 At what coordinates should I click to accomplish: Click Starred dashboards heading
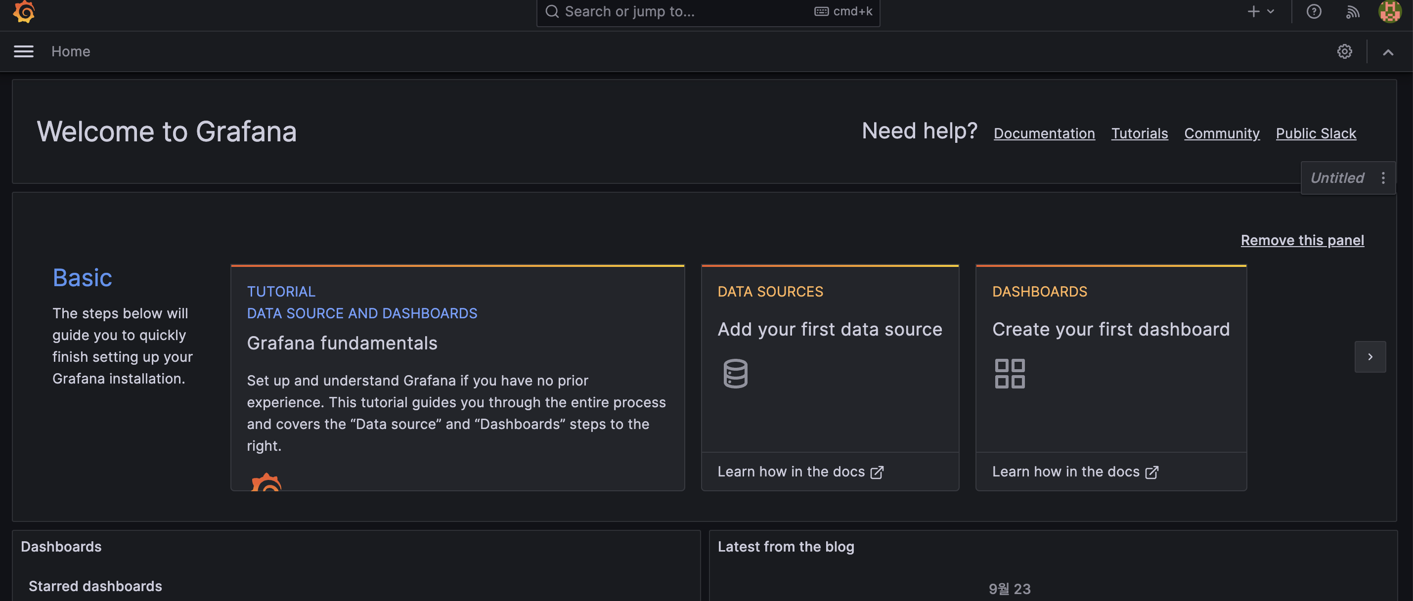coord(95,586)
